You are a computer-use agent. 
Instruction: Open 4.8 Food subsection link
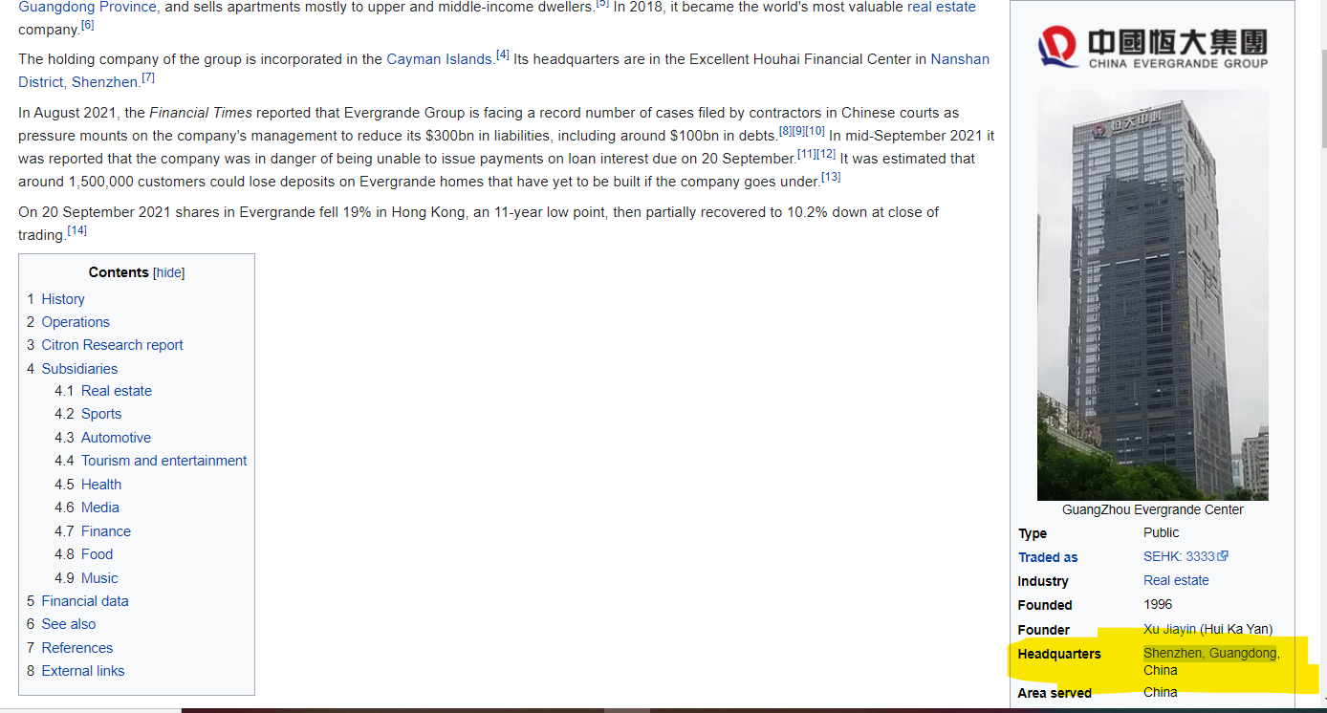[x=97, y=554]
